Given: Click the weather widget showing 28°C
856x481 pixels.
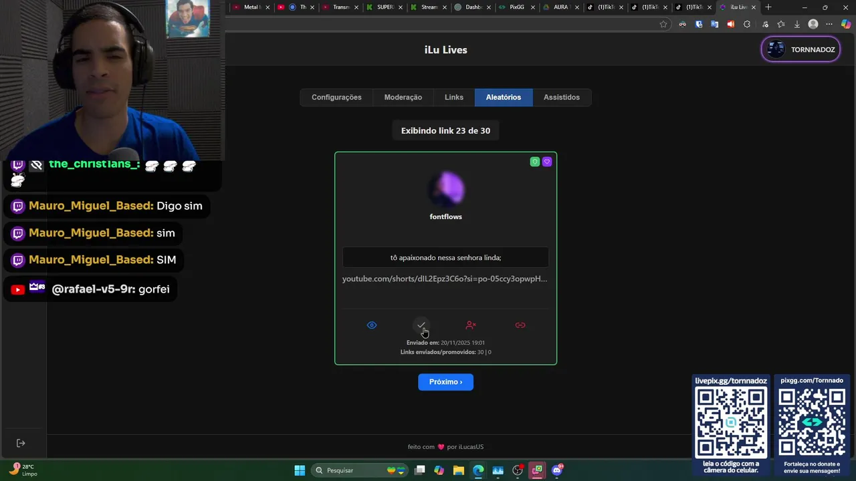Looking at the screenshot, I should pyautogui.click(x=23, y=470).
